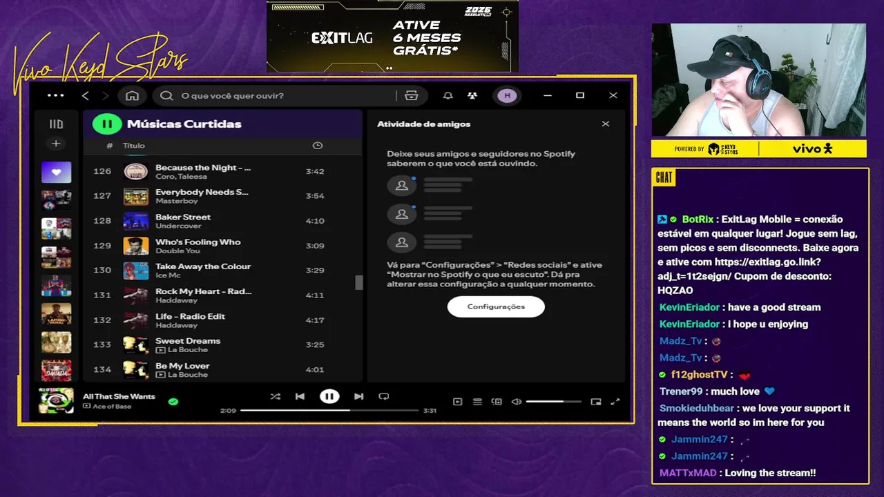Skip to the next track
The height and width of the screenshot is (497, 884).
(x=358, y=396)
